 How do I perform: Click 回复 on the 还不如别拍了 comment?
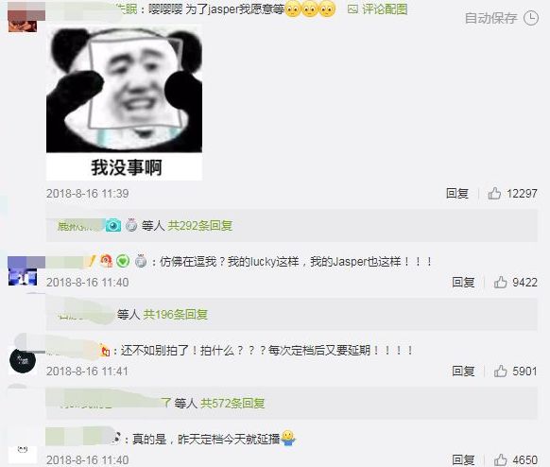[x=463, y=371]
